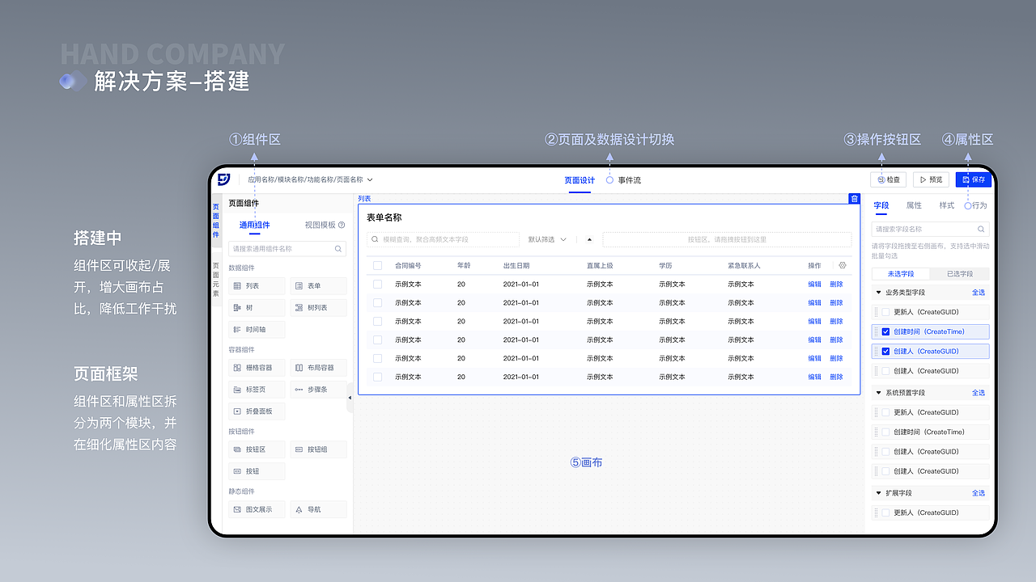Click the trash icon on the selected 列表 block

(855, 198)
